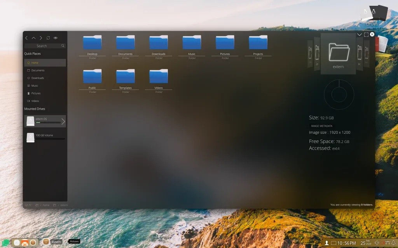Open the green launcher icon in taskbar

tap(5, 243)
